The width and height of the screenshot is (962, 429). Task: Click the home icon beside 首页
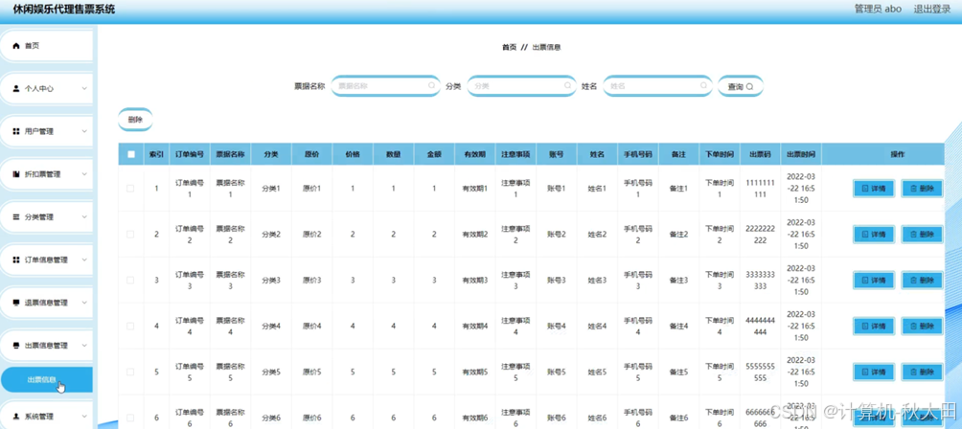pos(16,46)
